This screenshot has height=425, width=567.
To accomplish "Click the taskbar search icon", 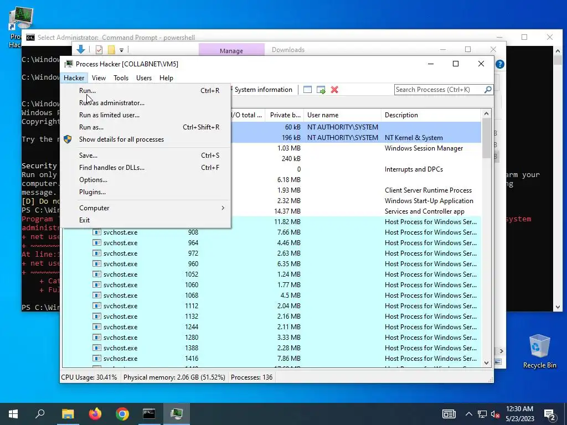I will pyautogui.click(x=40, y=414).
